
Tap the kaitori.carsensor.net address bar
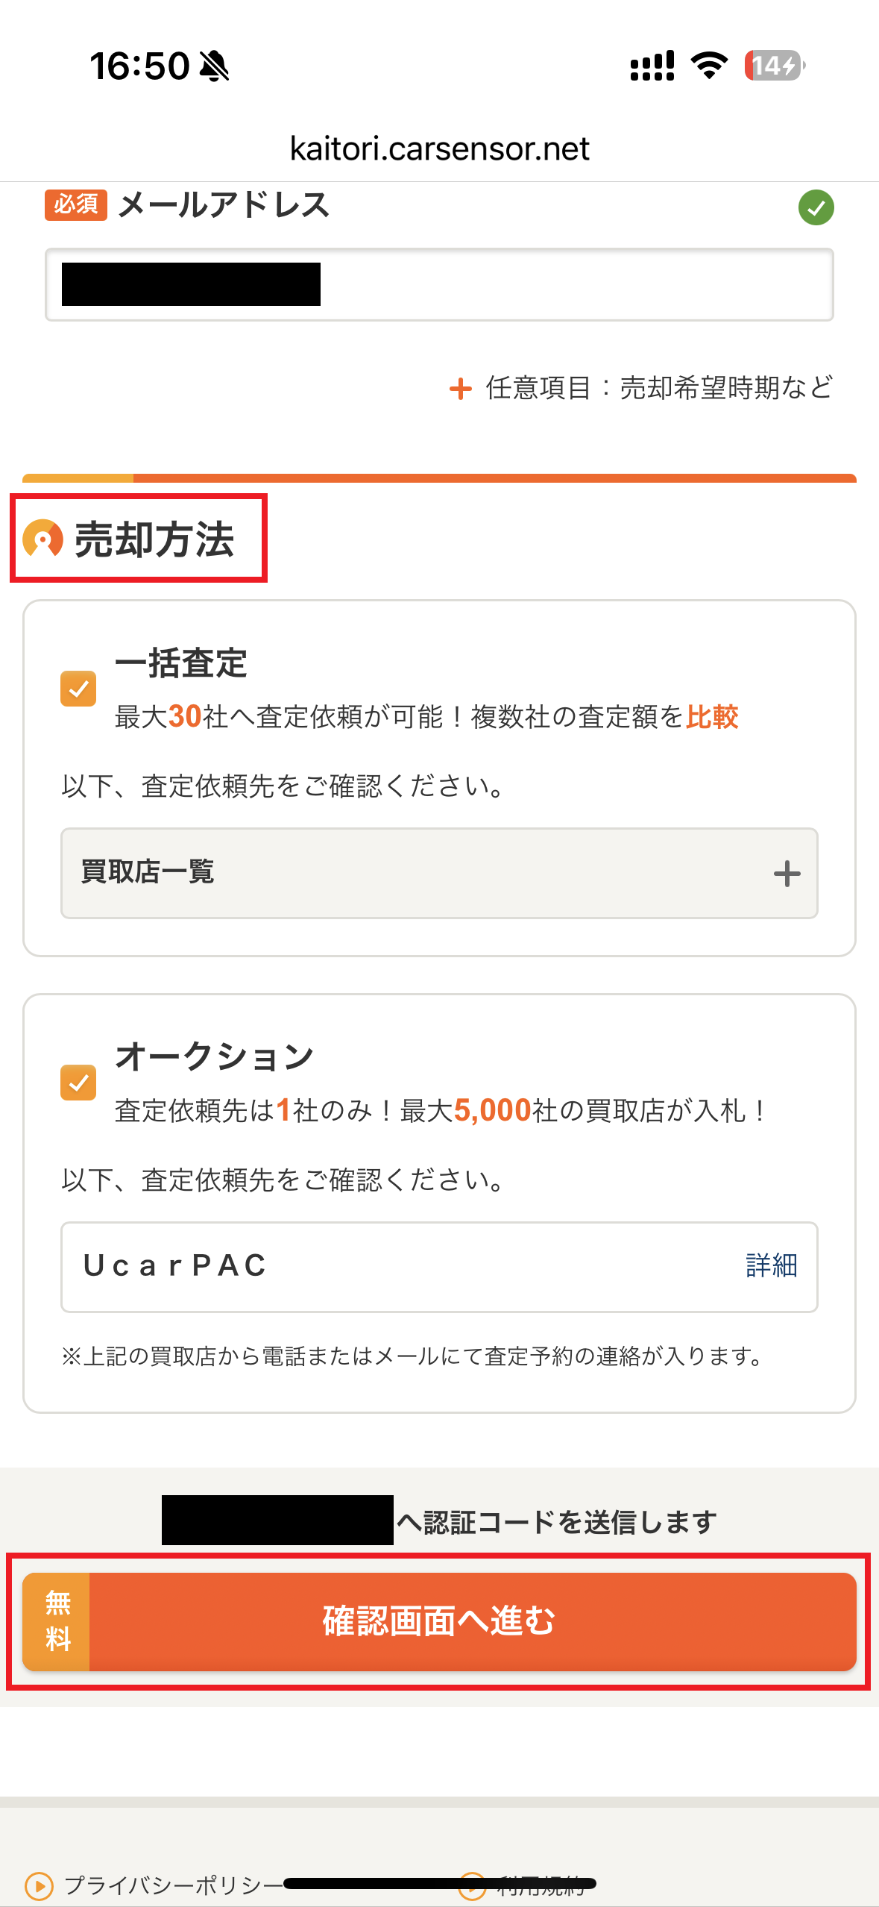click(439, 148)
